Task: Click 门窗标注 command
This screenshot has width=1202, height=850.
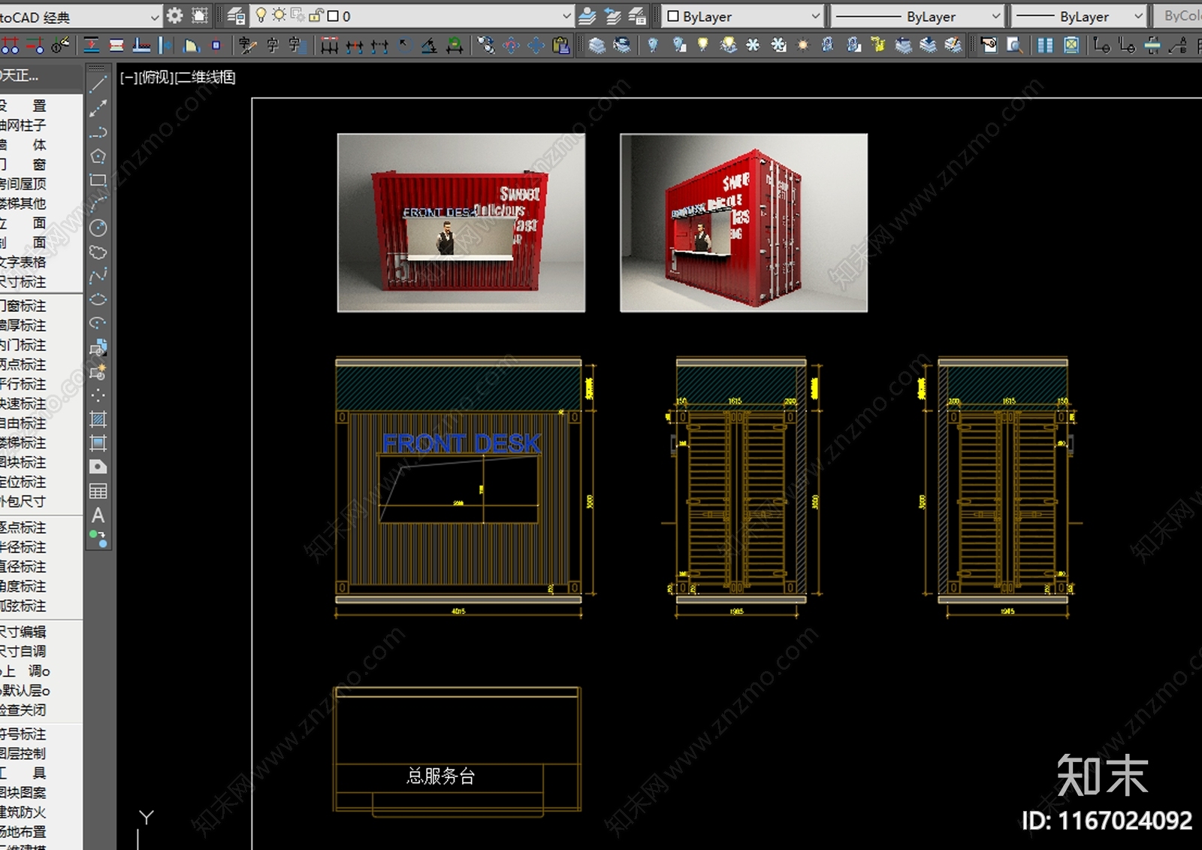Action: click(x=23, y=306)
